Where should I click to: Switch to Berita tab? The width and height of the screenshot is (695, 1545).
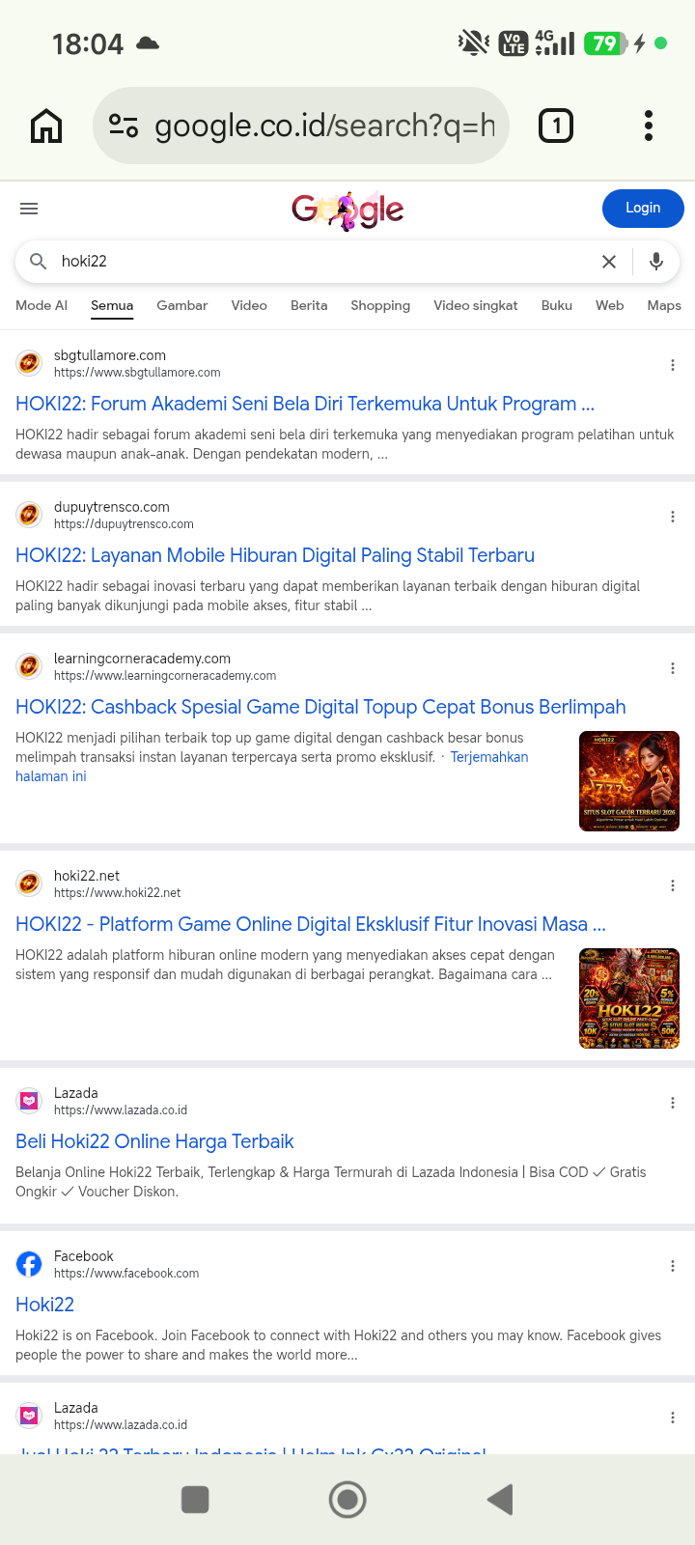309,305
